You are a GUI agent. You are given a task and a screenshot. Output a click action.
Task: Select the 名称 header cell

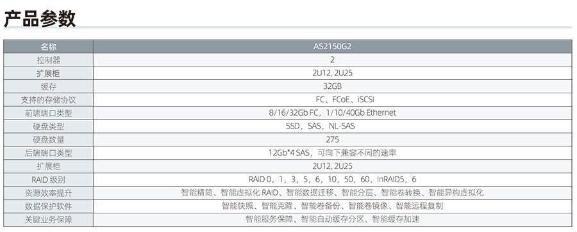(48, 47)
